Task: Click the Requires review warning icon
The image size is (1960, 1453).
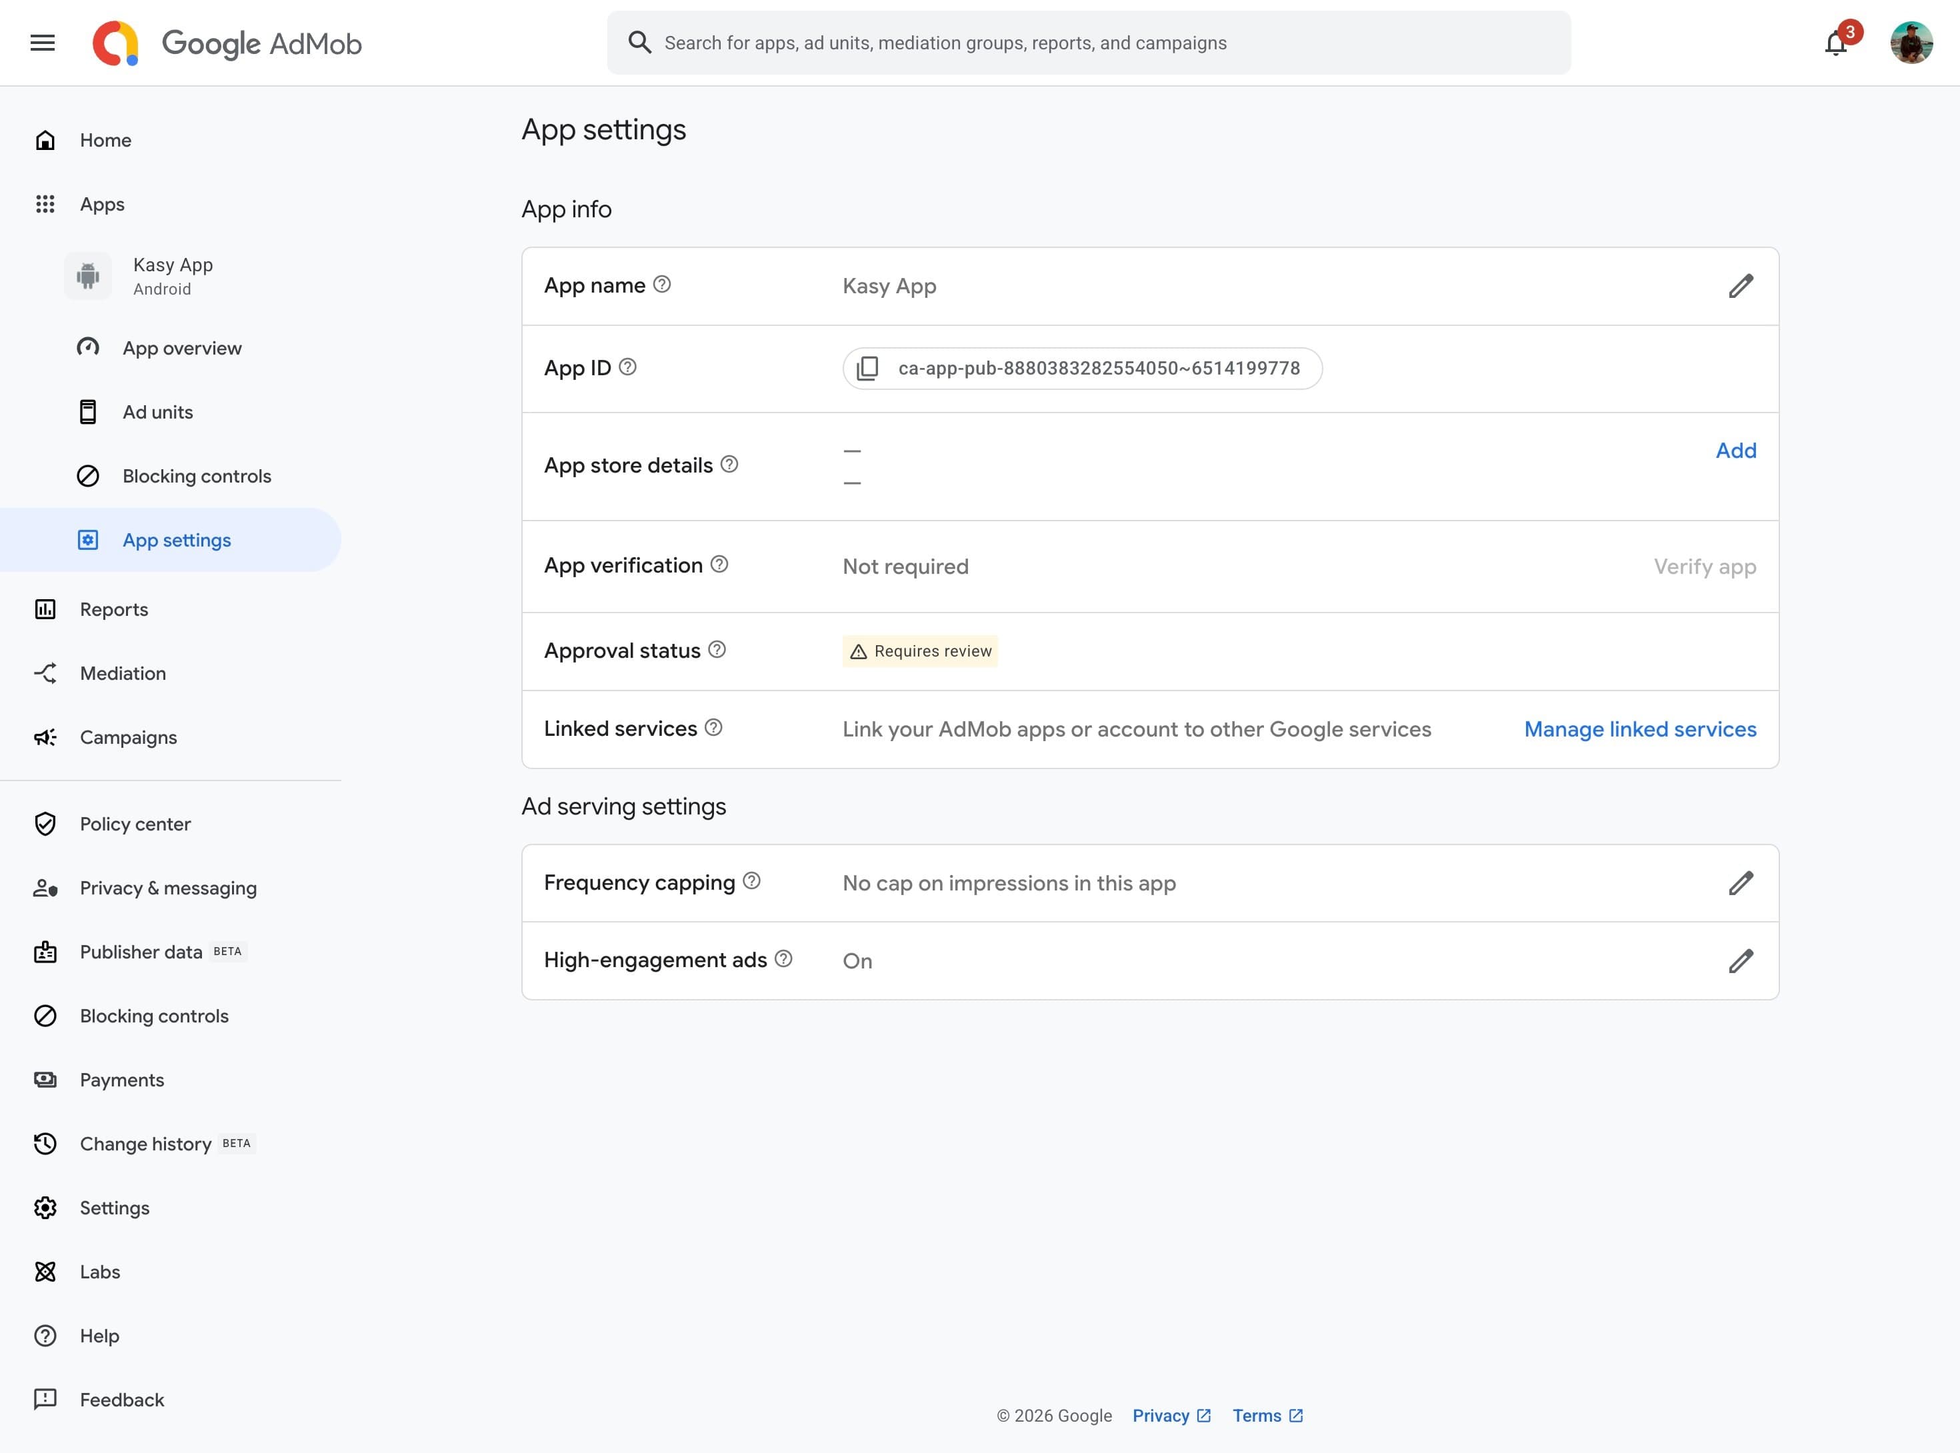Action: tap(859, 652)
